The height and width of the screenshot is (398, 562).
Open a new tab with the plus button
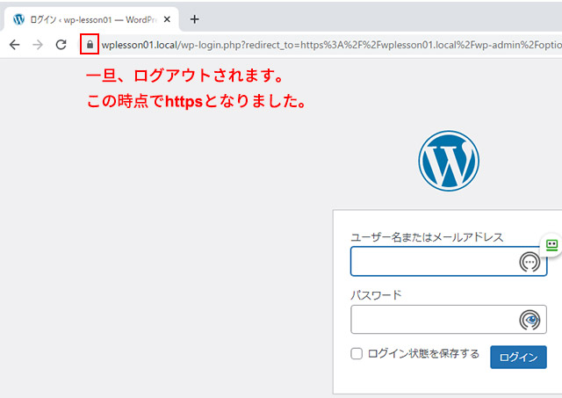click(195, 19)
